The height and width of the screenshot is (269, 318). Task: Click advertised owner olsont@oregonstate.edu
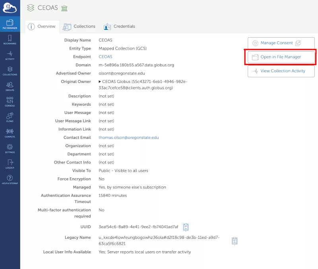click(122, 73)
